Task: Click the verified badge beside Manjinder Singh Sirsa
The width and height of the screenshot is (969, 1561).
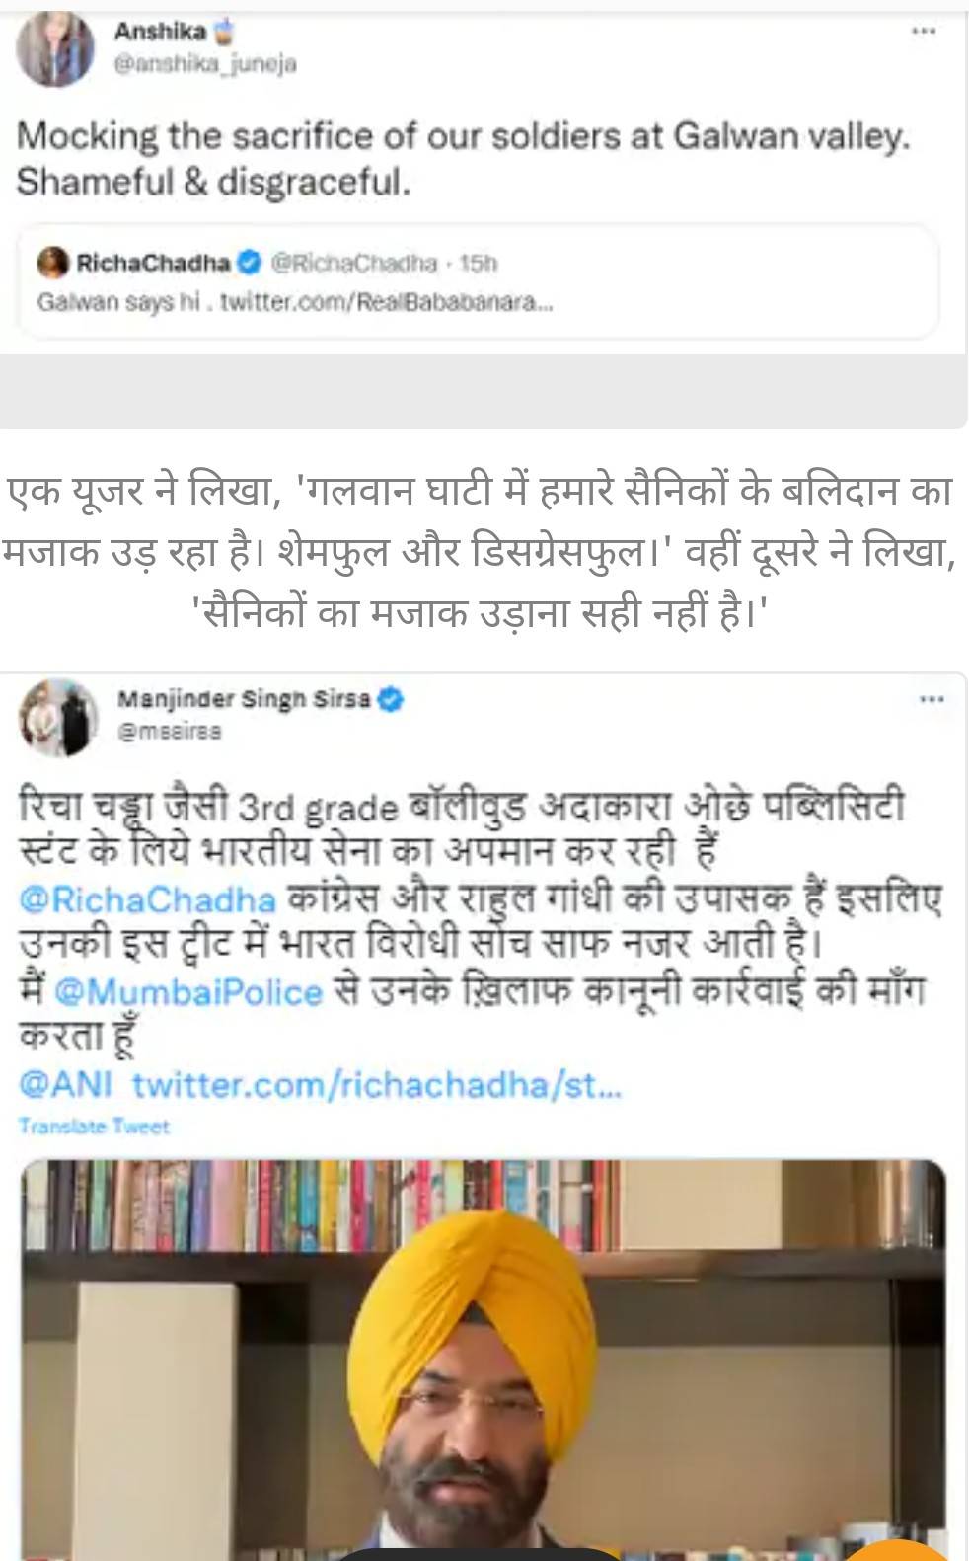Action: [x=392, y=699]
